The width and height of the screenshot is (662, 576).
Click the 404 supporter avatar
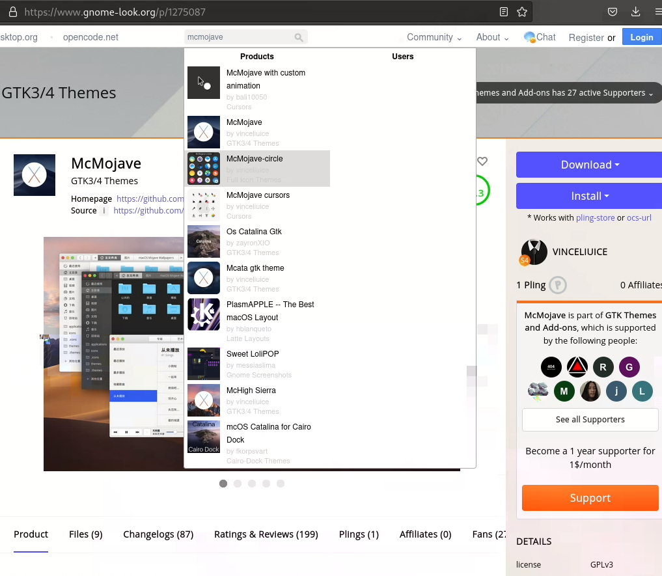click(x=551, y=367)
